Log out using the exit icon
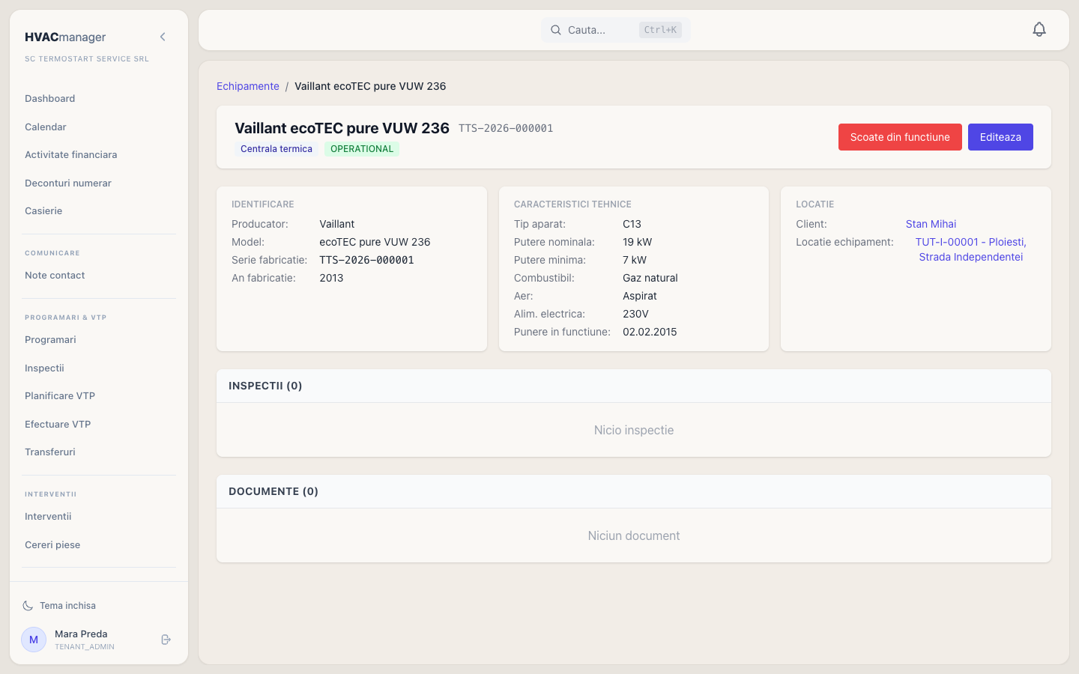 point(166,640)
